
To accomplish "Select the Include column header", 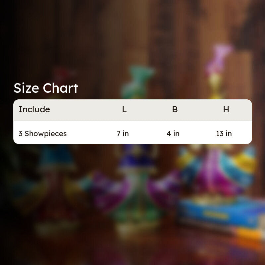I will tap(34, 109).
